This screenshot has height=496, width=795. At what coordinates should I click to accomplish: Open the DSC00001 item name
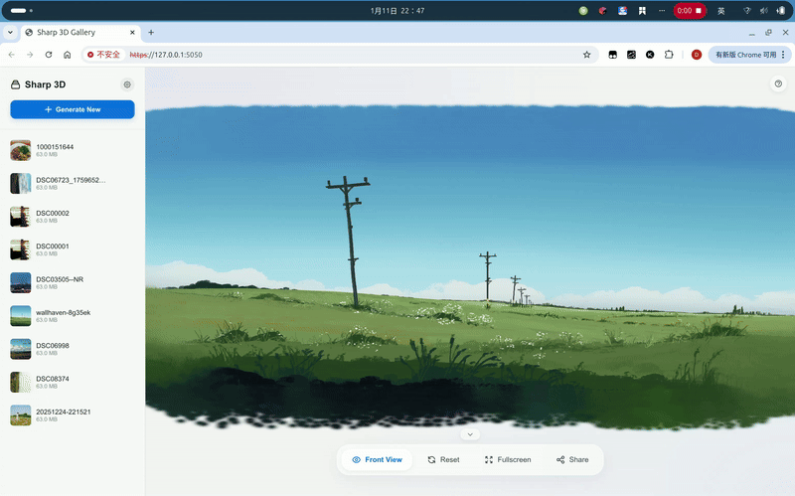tap(53, 246)
